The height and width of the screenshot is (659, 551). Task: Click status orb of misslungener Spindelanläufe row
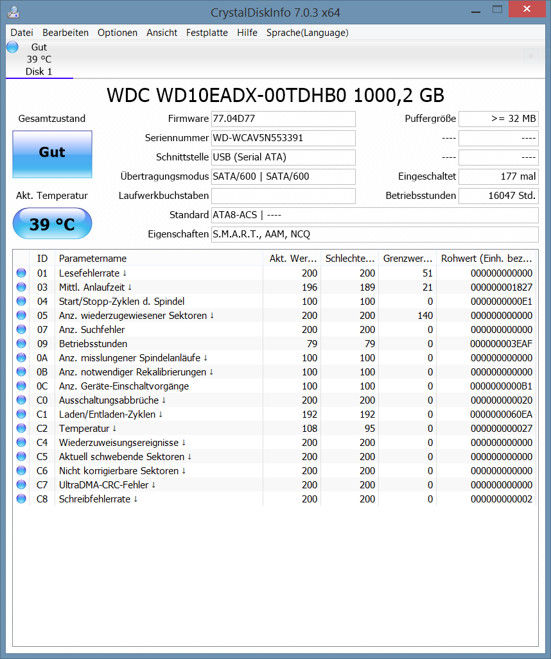(x=21, y=357)
